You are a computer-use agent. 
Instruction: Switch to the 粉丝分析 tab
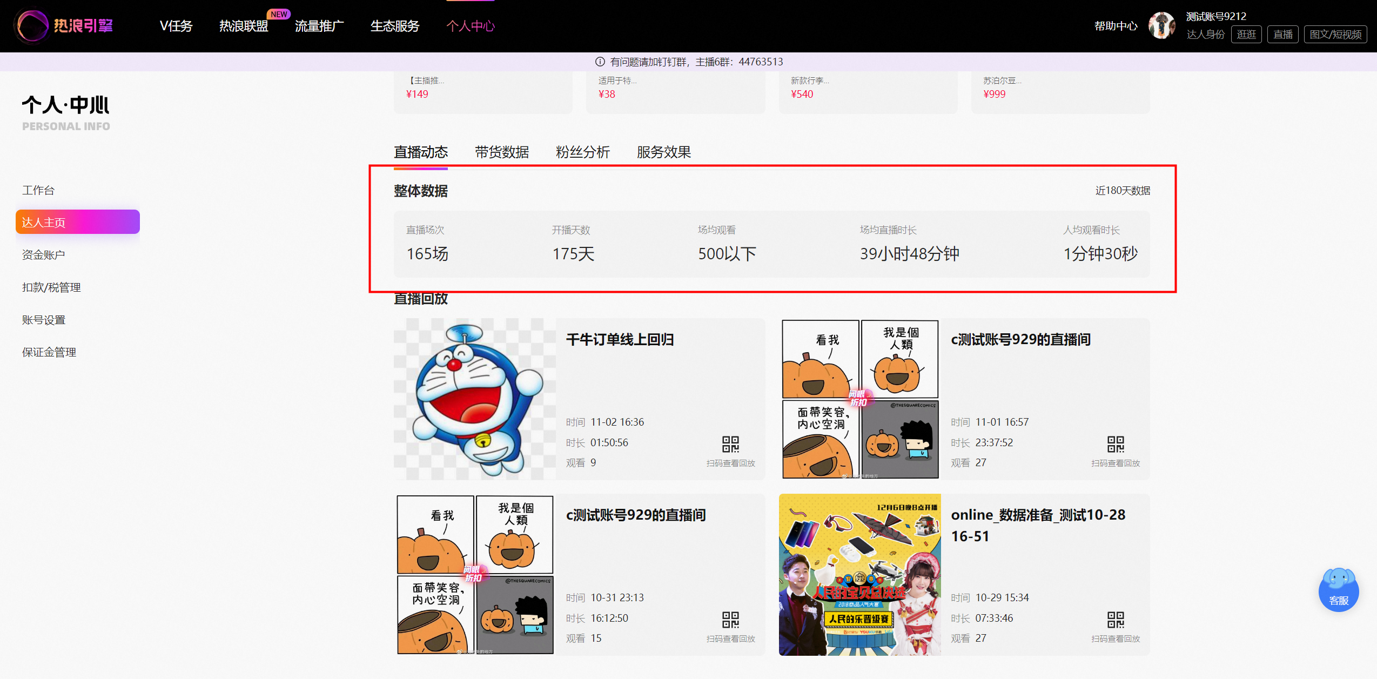click(583, 152)
